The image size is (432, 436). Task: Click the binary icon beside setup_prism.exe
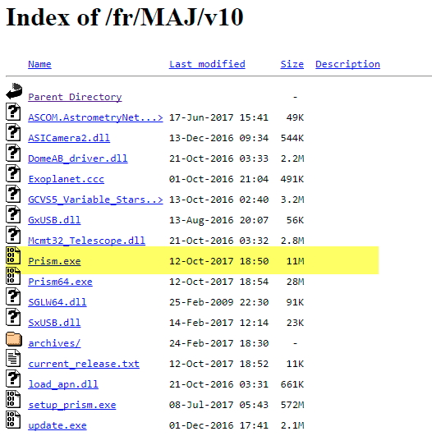point(13,399)
